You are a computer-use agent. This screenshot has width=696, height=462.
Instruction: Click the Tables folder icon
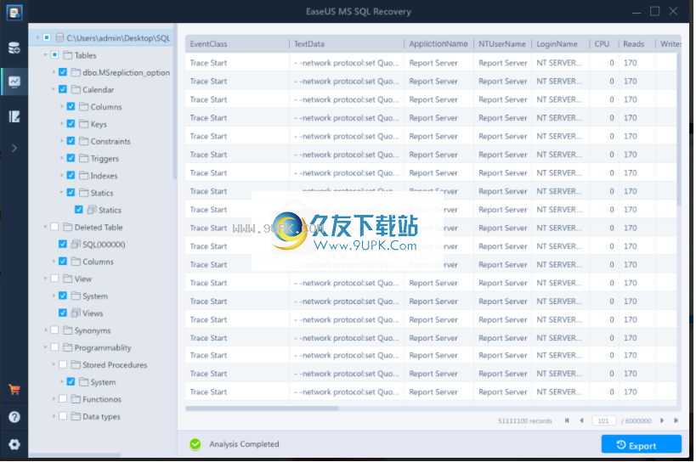(x=68, y=55)
